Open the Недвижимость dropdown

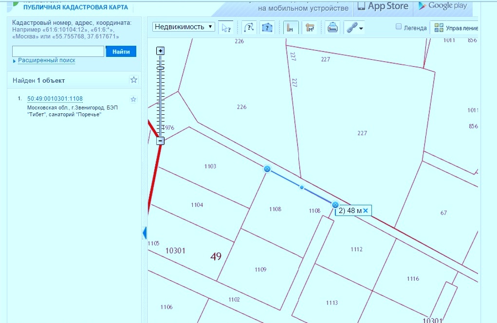[x=184, y=27]
